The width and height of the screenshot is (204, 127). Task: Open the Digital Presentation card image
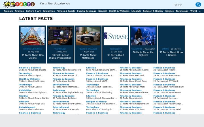(60, 36)
